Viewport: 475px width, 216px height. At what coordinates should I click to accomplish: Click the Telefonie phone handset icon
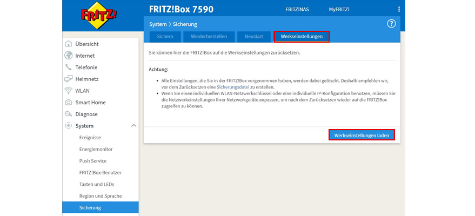click(x=69, y=67)
